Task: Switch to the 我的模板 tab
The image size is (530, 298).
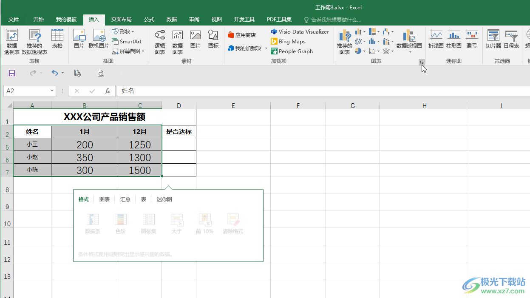Action: pos(66,20)
